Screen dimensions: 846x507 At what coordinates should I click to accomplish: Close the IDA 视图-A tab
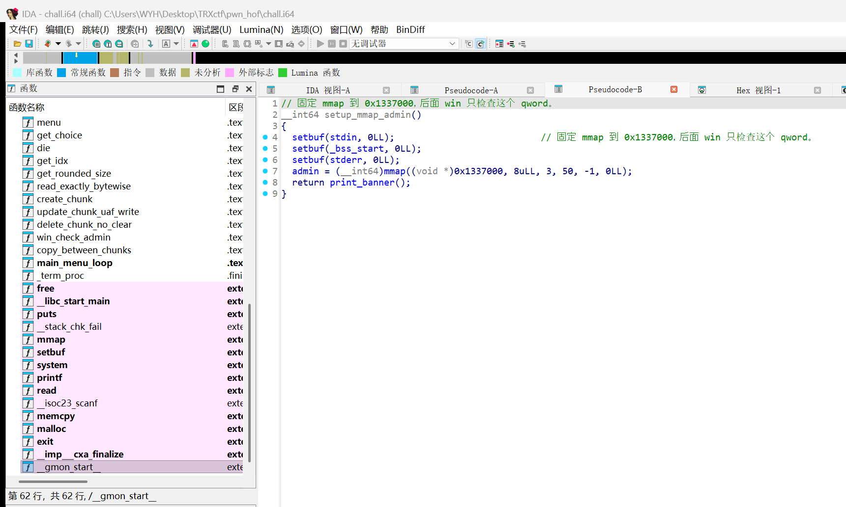[386, 90]
